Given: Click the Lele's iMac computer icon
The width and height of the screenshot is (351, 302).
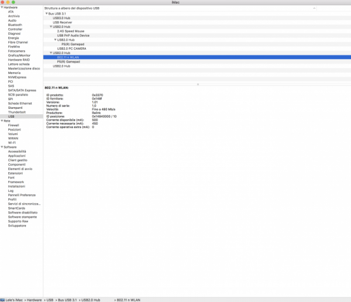Looking at the screenshot, I should [x=2, y=300].
